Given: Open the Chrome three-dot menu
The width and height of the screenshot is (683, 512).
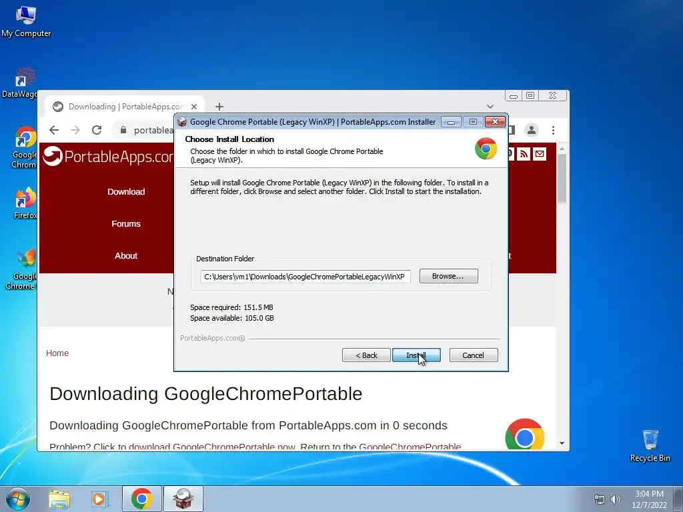Looking at the screenshot, I should (553, 130).
